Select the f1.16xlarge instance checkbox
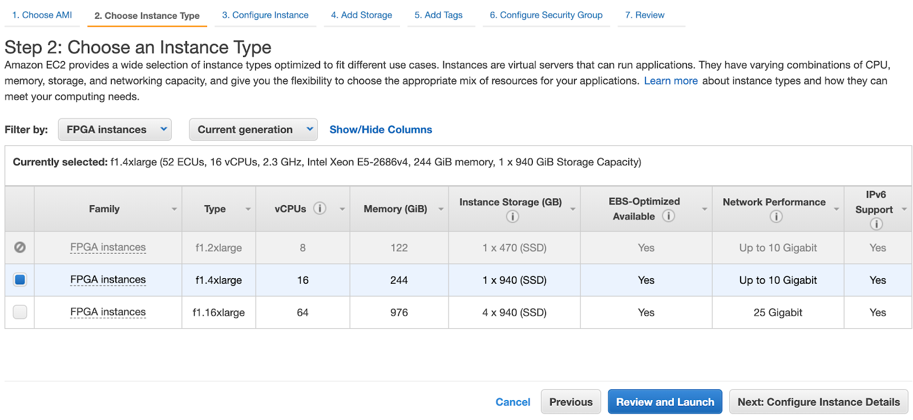Viewport: 913px width, 420px height. pos(20,312)
